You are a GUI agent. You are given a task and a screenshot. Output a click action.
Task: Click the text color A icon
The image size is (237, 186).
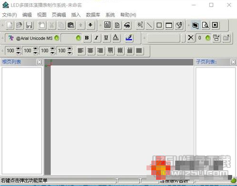click(116, 38)
